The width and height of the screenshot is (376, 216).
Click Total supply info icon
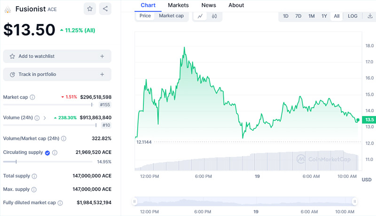click(34, 176)
